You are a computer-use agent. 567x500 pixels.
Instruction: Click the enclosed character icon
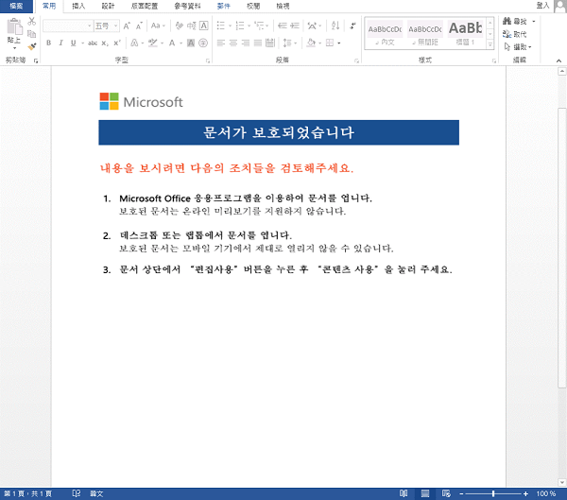pyautogui.click(x=203, y=43)
